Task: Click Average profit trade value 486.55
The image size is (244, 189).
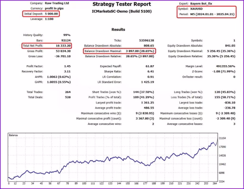Action: (149, 108)
